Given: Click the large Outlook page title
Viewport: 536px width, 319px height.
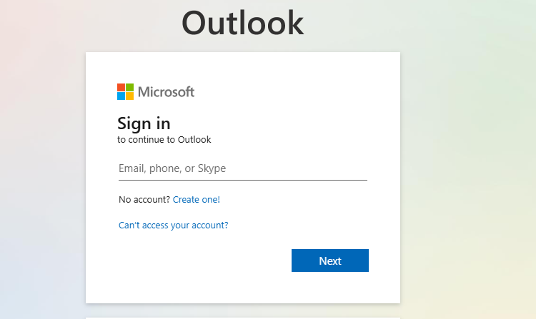Looking at the screenshot, I should [242, 23].
